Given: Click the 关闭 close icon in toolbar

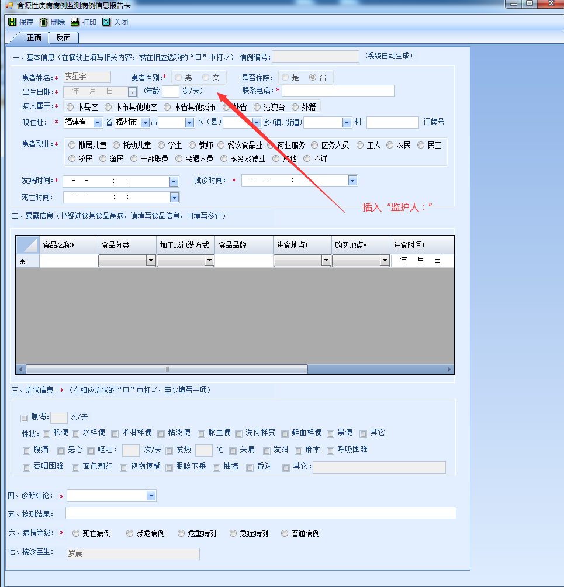Looking at the screenshot, I should [106, 22].
